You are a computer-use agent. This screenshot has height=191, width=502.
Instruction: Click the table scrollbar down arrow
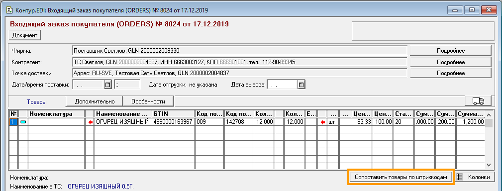click(489, 165)
